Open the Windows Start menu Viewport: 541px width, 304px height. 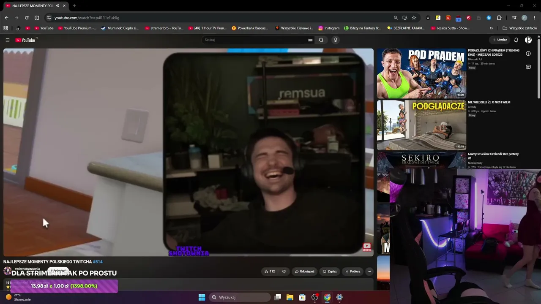click(202, 297)
